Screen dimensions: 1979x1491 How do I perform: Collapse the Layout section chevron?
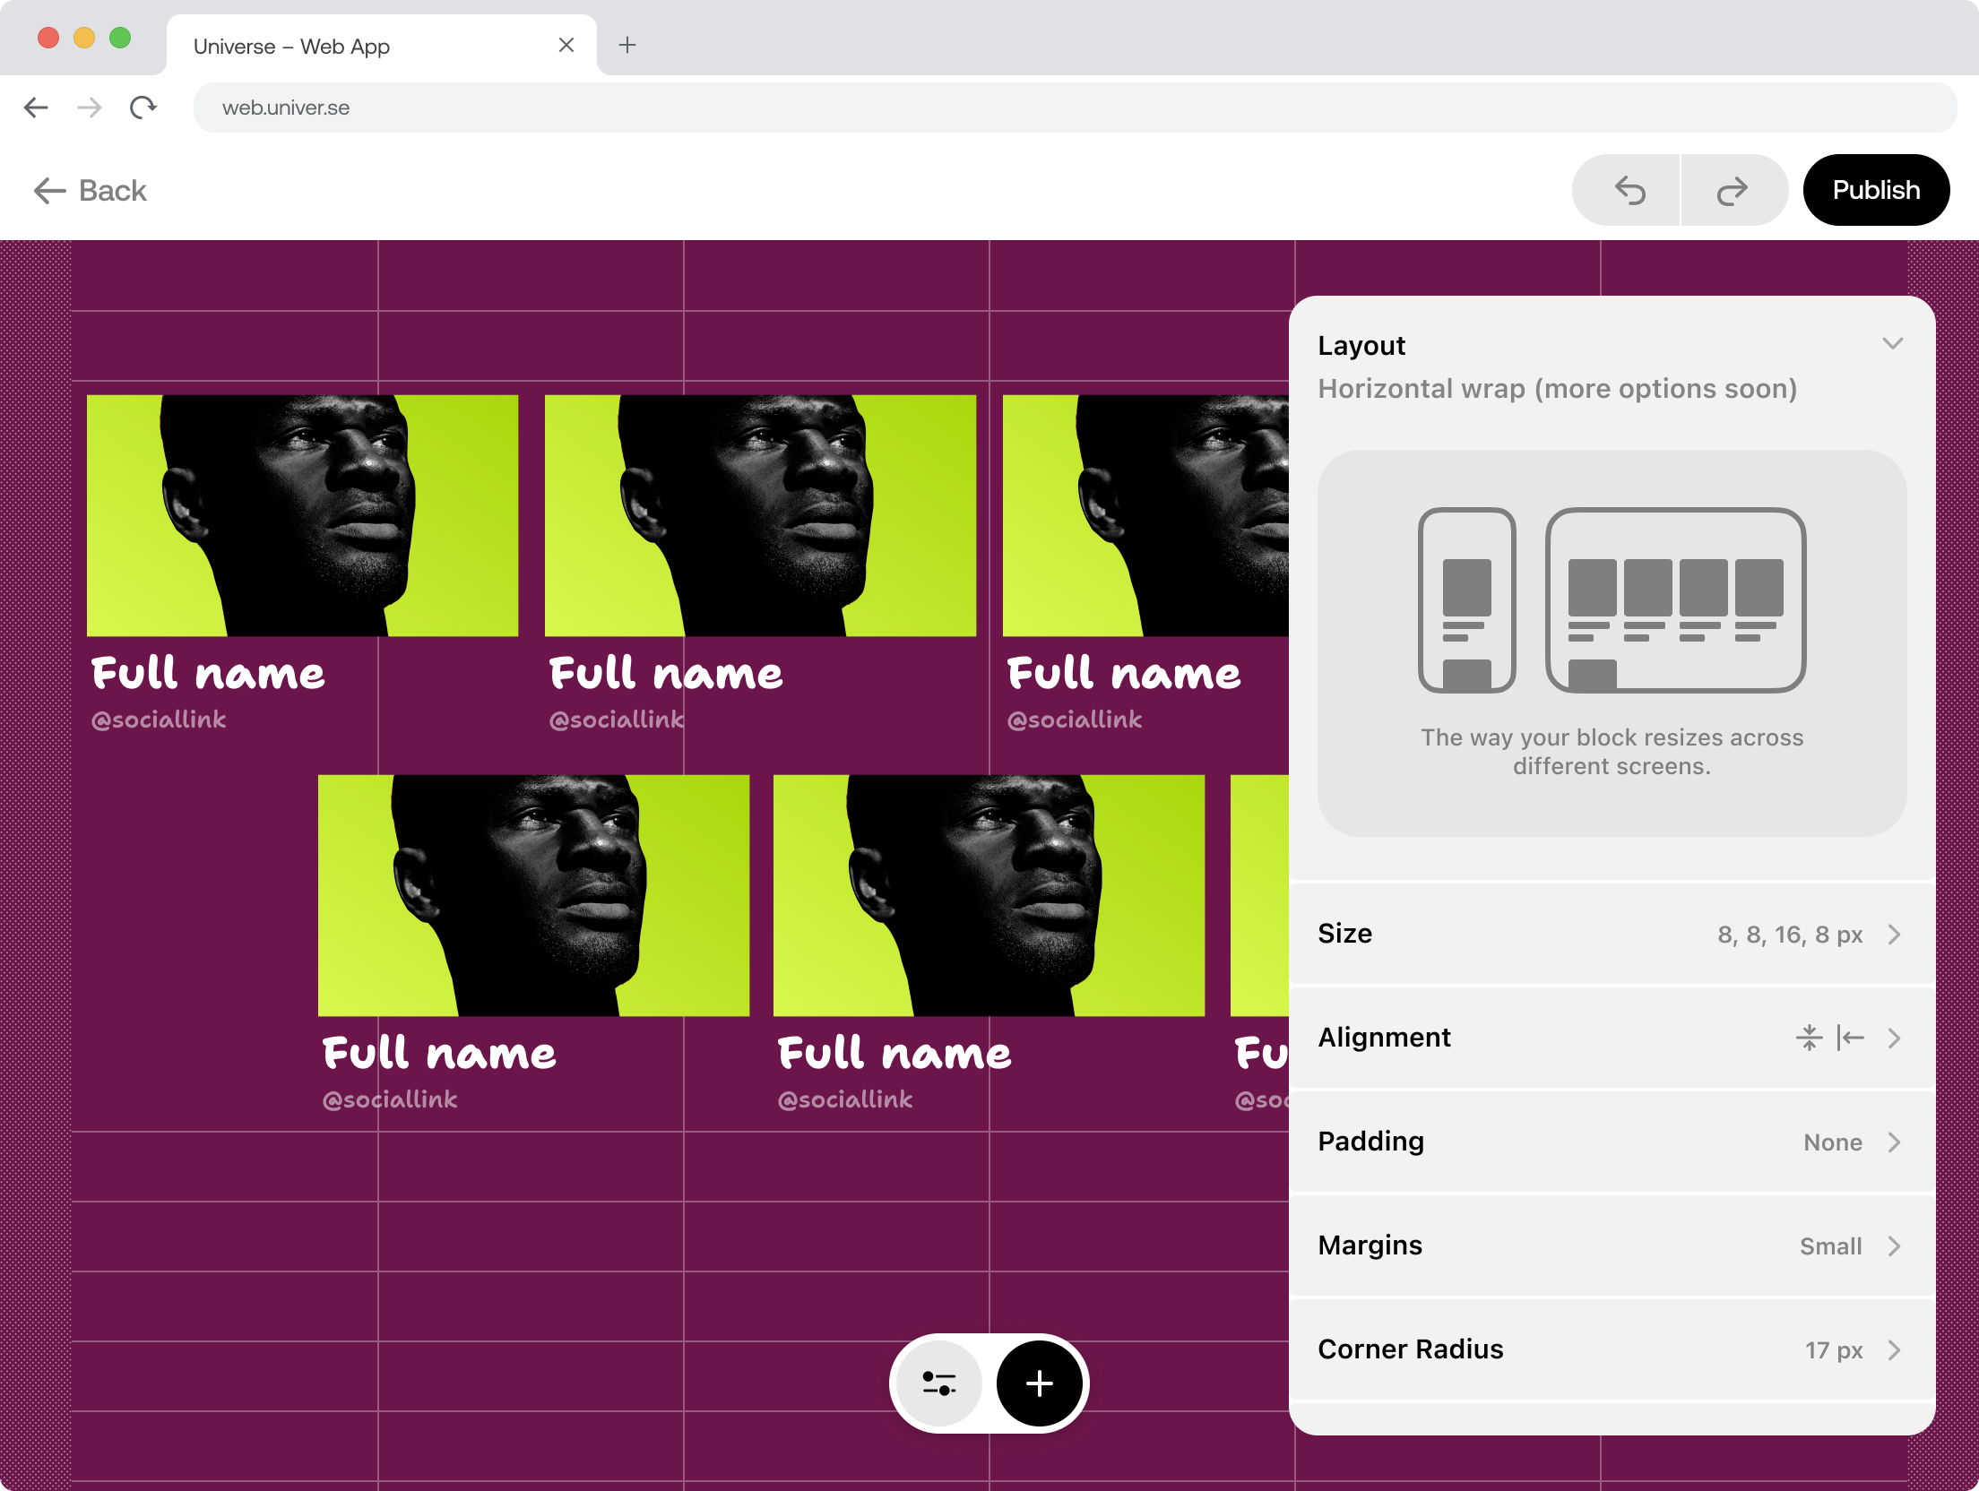pos(1892,344)
